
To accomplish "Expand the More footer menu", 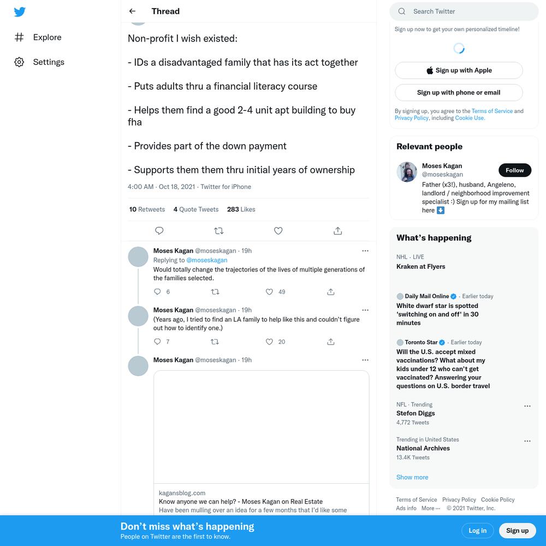I will pos(431,508).
